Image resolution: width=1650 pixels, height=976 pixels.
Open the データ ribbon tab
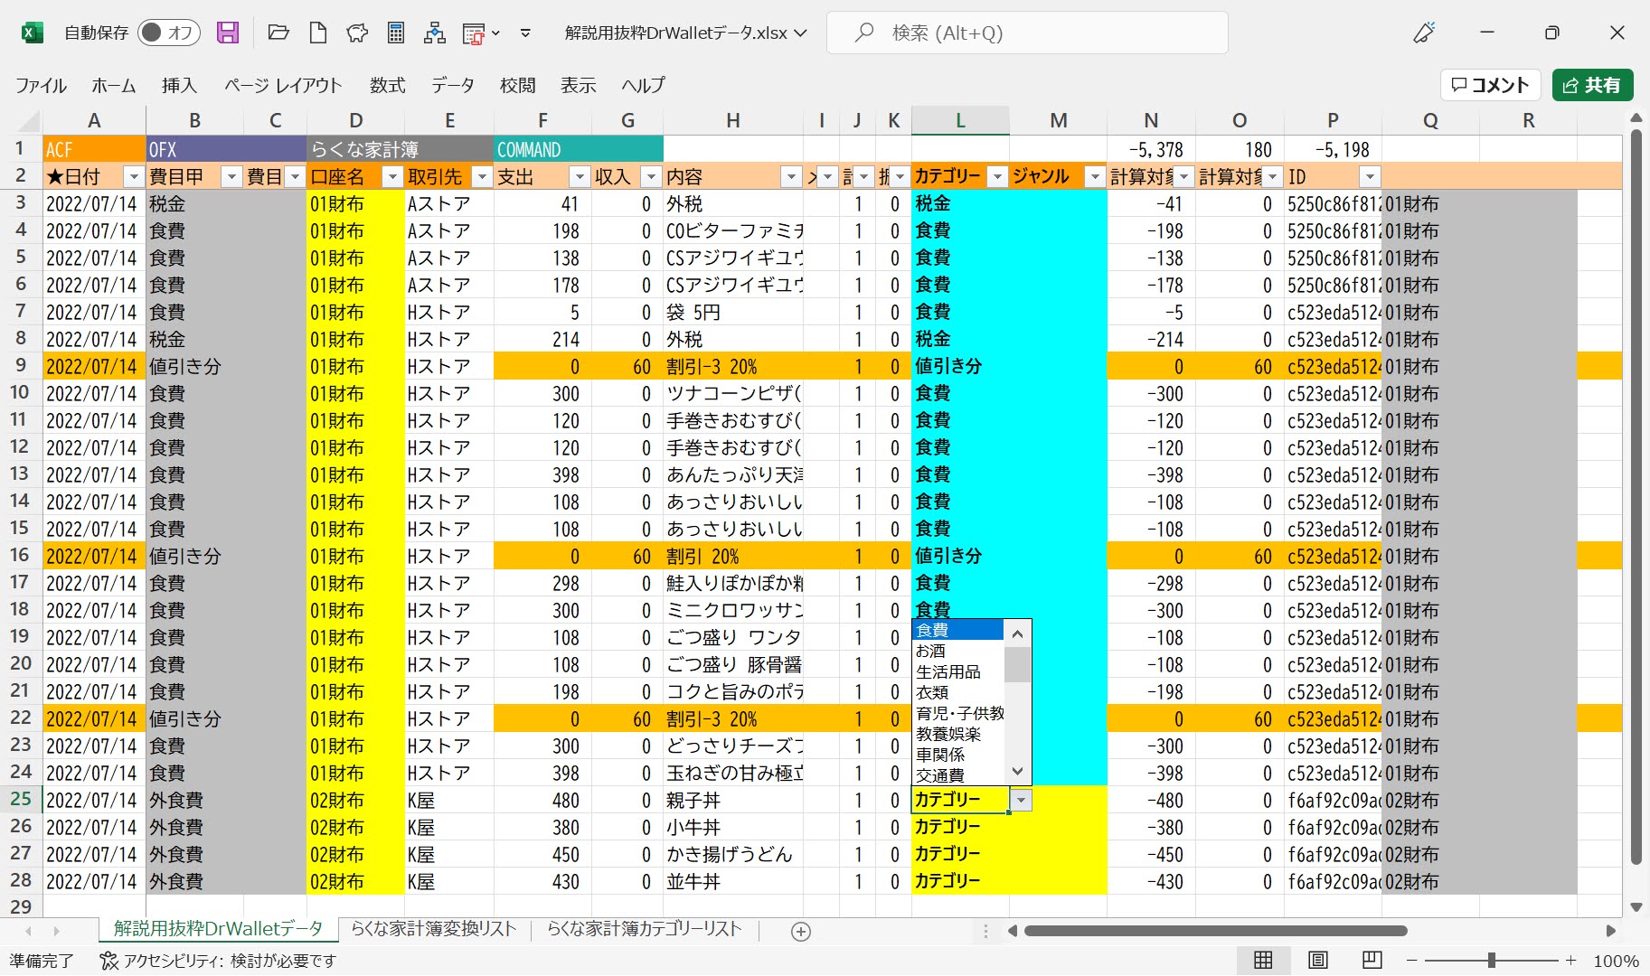point(452,85)
